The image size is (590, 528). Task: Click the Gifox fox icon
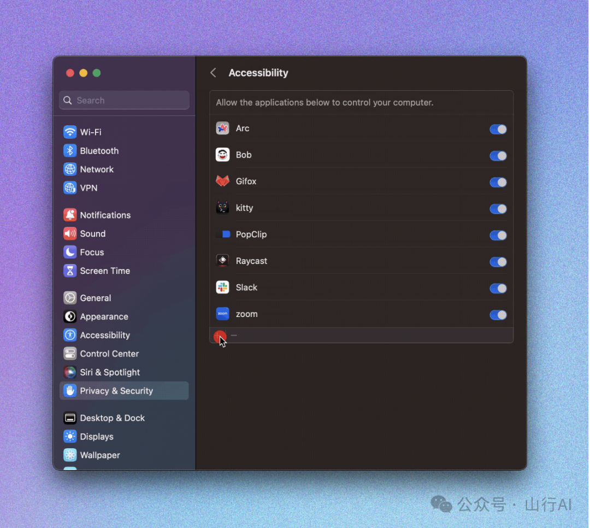point(223,181)
